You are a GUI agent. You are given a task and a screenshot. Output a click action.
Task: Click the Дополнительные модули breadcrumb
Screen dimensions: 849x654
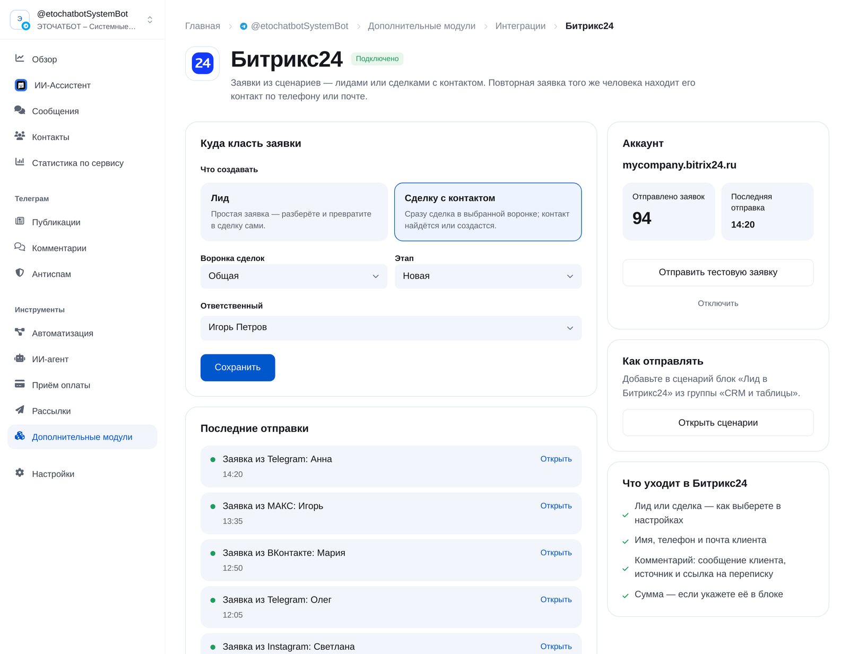[x=422, y=26]
